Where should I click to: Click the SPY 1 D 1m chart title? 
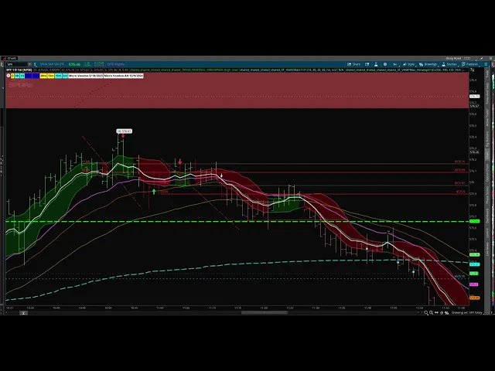coord(19,70)
